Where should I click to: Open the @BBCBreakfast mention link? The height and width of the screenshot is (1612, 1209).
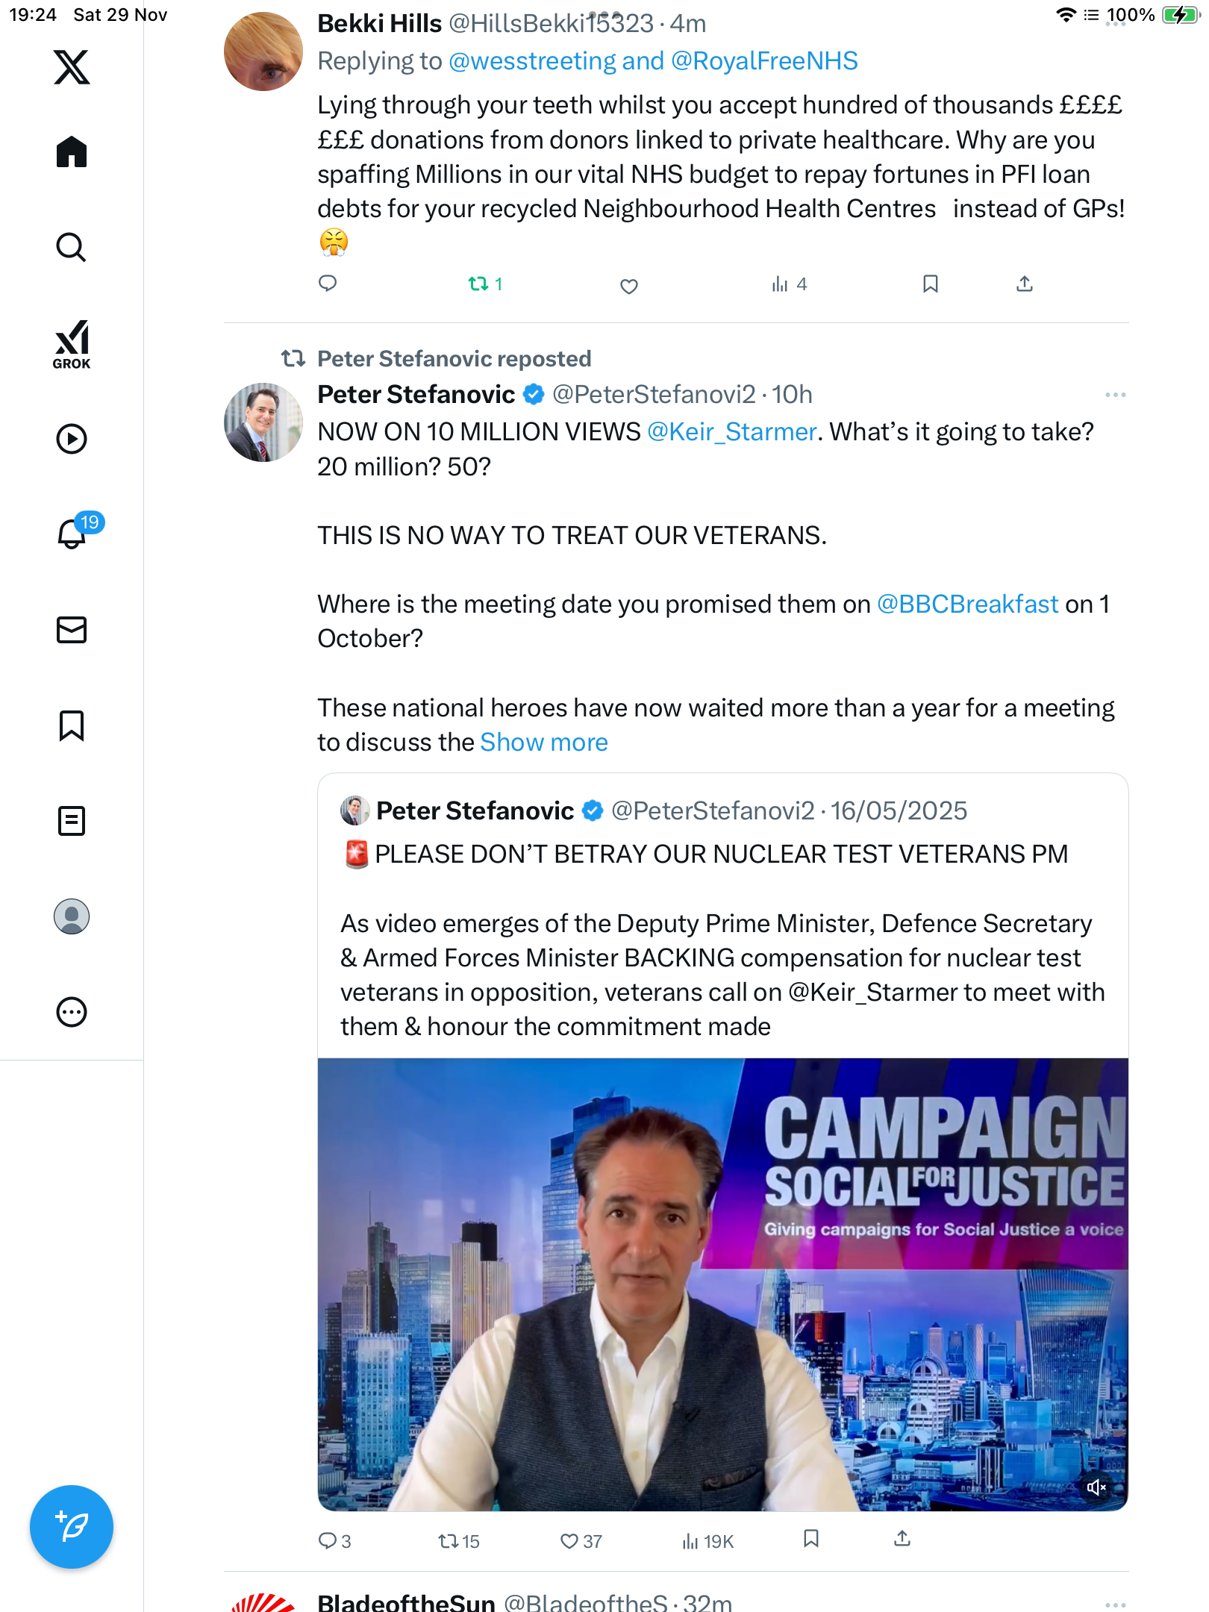pos(967,604)
